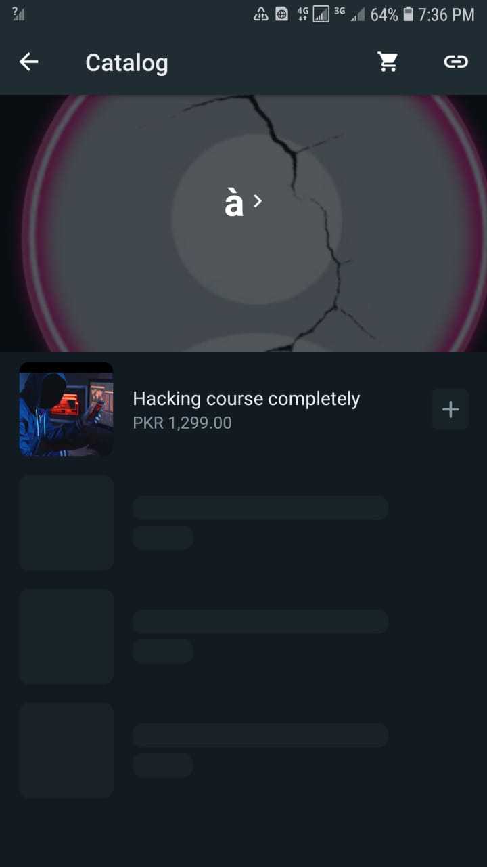Tap the 7:36 PM clock in status bar
The width and height of the screenshot is (487, 867).
[446, 14]
